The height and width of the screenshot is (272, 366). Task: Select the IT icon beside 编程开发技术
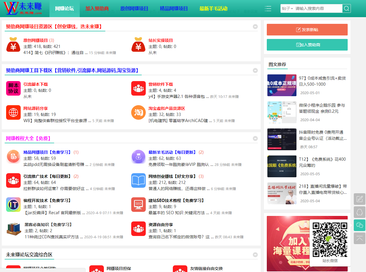point(13,205)
